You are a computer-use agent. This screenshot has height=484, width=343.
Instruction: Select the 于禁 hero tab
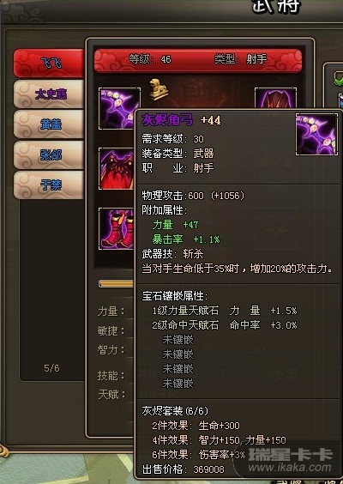(x=49, y=185)
